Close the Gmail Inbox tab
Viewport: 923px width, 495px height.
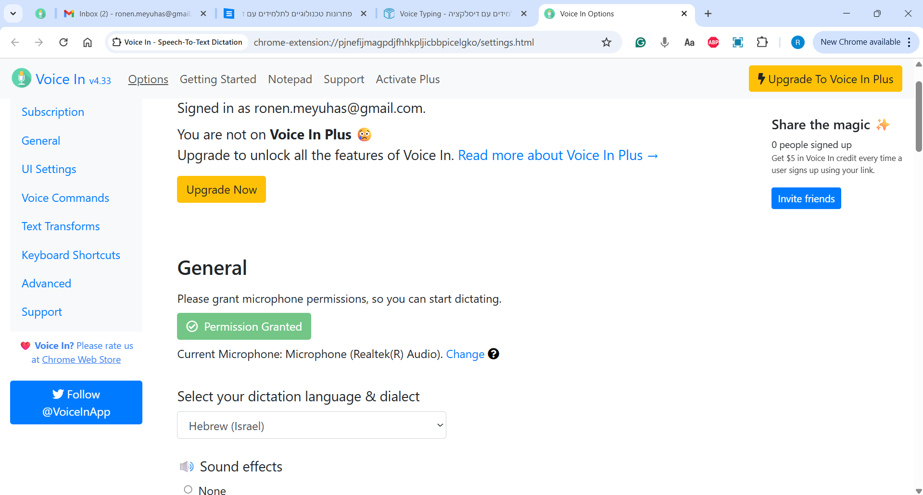pos(203,13)
